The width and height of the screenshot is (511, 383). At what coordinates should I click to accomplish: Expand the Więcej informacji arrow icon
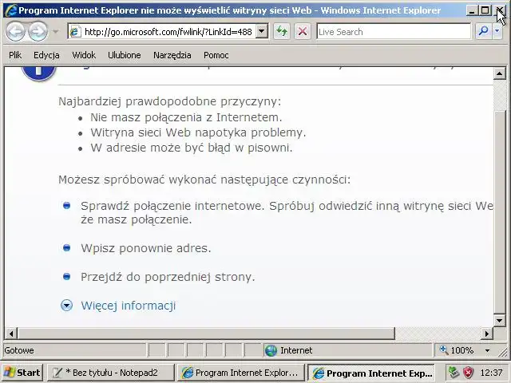coord(66,306)
